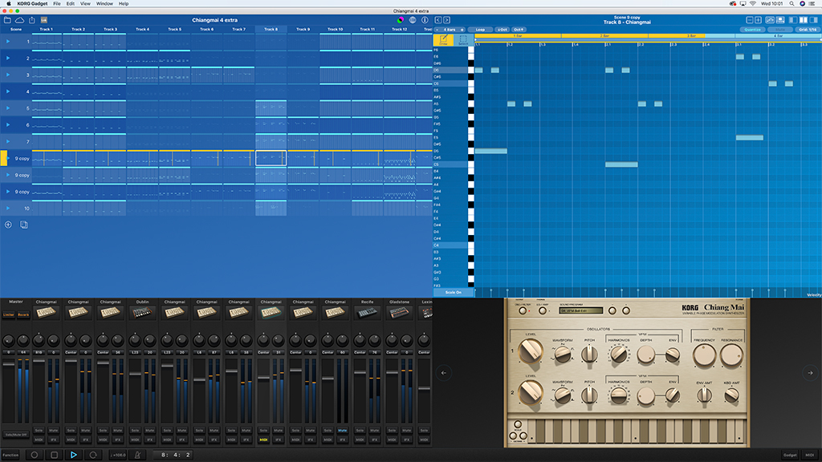The height and width of the screenshot is (462, 822).
Task: Mute the Gladstone mixer channel
Action: (x=406, y=431)
